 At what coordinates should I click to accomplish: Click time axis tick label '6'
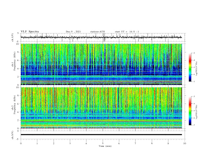(x=119, y=143)
